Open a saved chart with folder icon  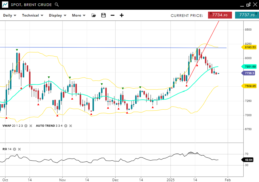[x=94, y=15]
